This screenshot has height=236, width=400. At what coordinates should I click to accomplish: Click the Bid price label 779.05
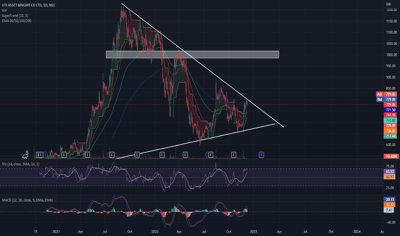click(386, 100)
